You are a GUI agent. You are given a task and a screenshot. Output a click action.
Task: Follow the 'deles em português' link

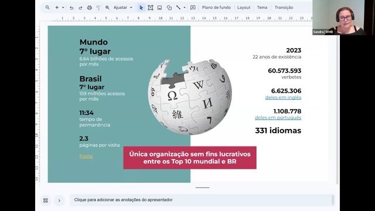[x=278, y=118]
